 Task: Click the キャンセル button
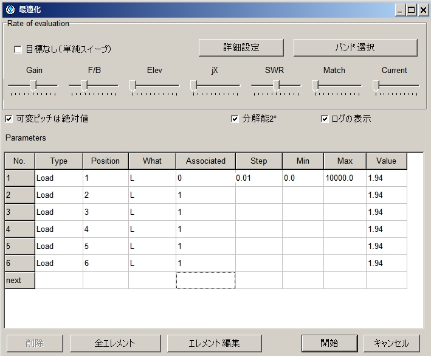(x=391, y=343)
